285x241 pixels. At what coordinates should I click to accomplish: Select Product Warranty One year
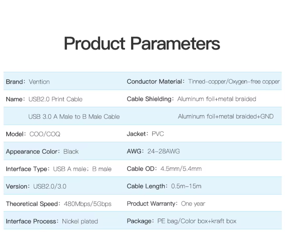tap(166, 203)
